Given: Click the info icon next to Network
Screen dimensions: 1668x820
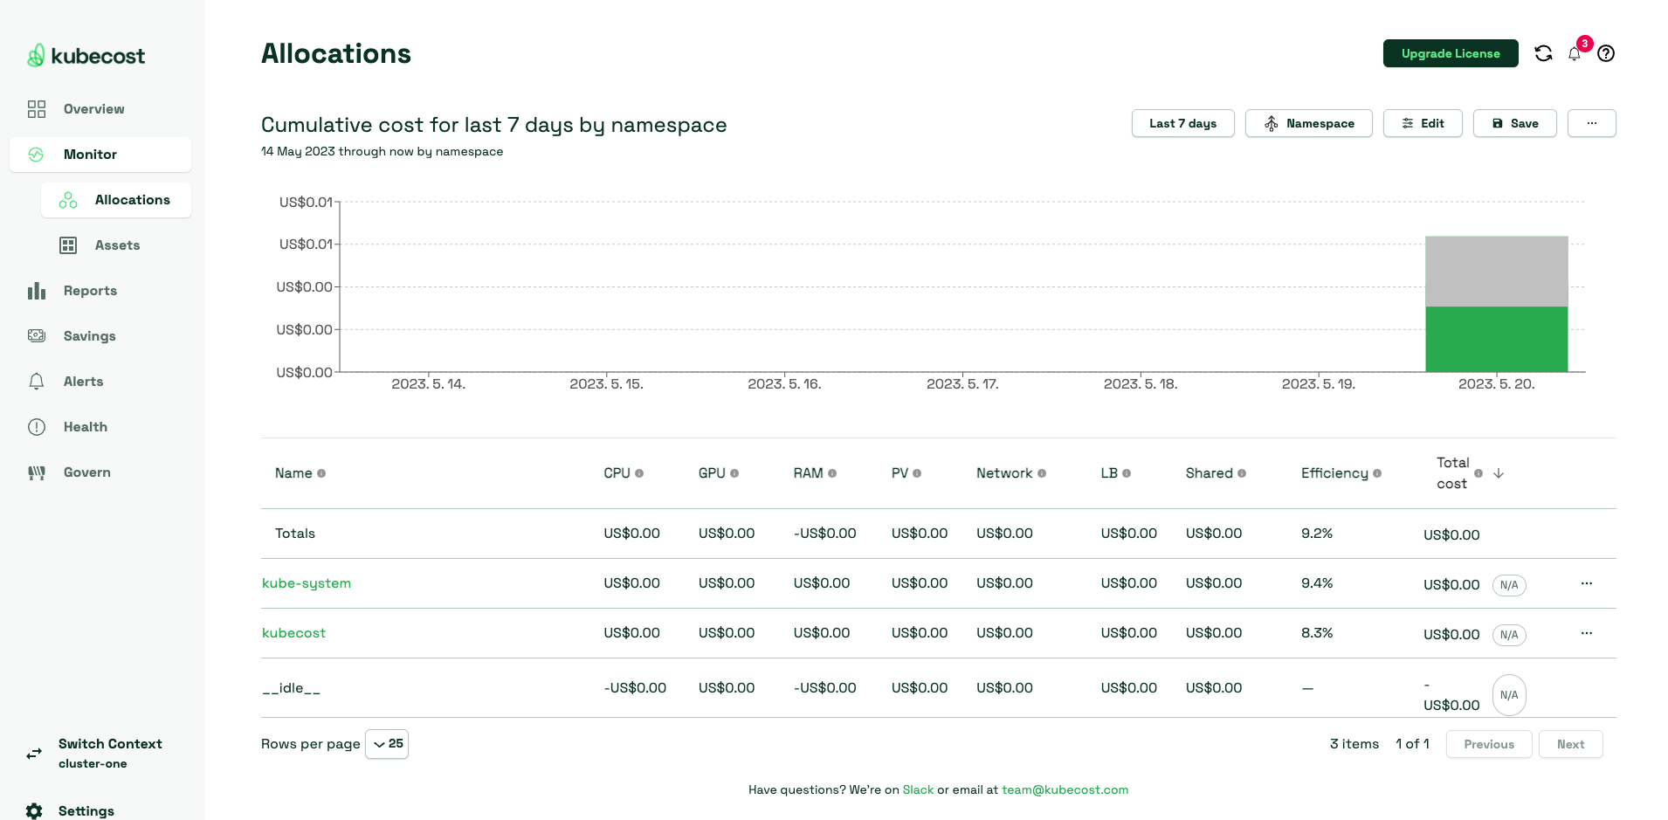Looking at the screenshot, I should [x=1042, y=473].
